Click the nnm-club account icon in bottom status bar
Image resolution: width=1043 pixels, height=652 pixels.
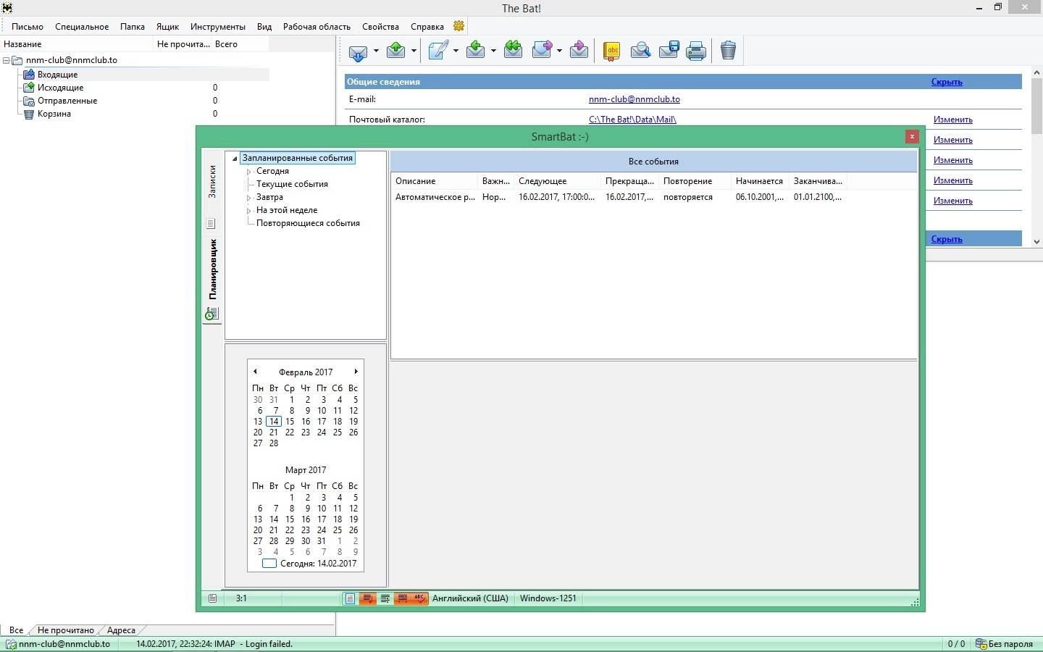pyautogui.click(x=11, y=644)
